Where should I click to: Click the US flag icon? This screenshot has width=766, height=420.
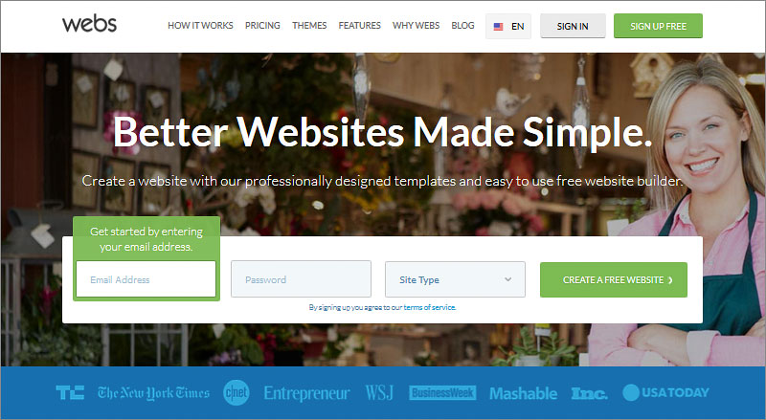tap(498, 27)
